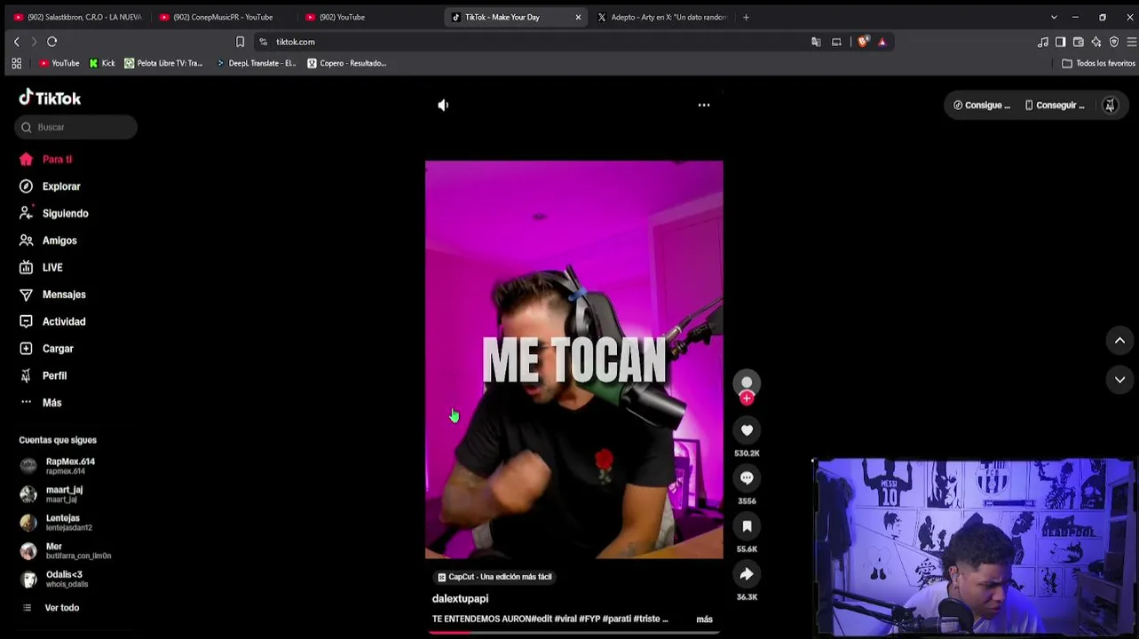Open the three-dot video options menu
Image resolution: width=1139 pixels, height=639 pixels.
point(704,105)
